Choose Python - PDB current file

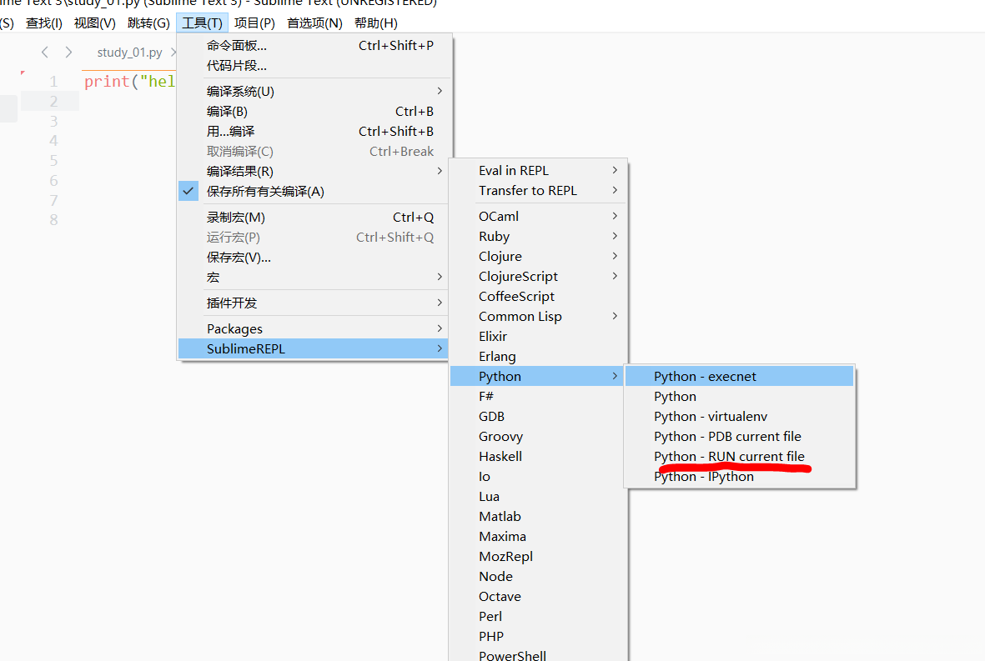[x=740, y=436]
